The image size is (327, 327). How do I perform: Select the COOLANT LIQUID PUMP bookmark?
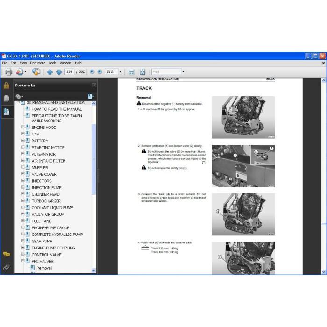(x=52, y=208)
